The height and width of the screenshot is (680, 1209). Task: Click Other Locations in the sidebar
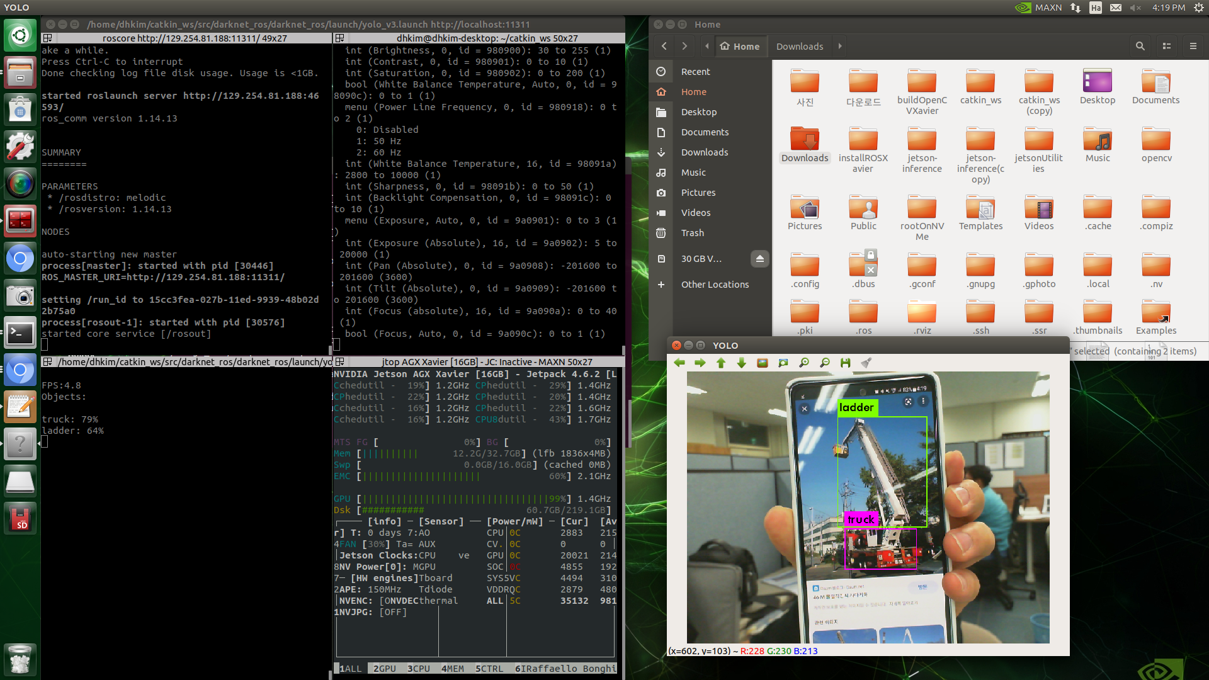(x=715, y=285)
